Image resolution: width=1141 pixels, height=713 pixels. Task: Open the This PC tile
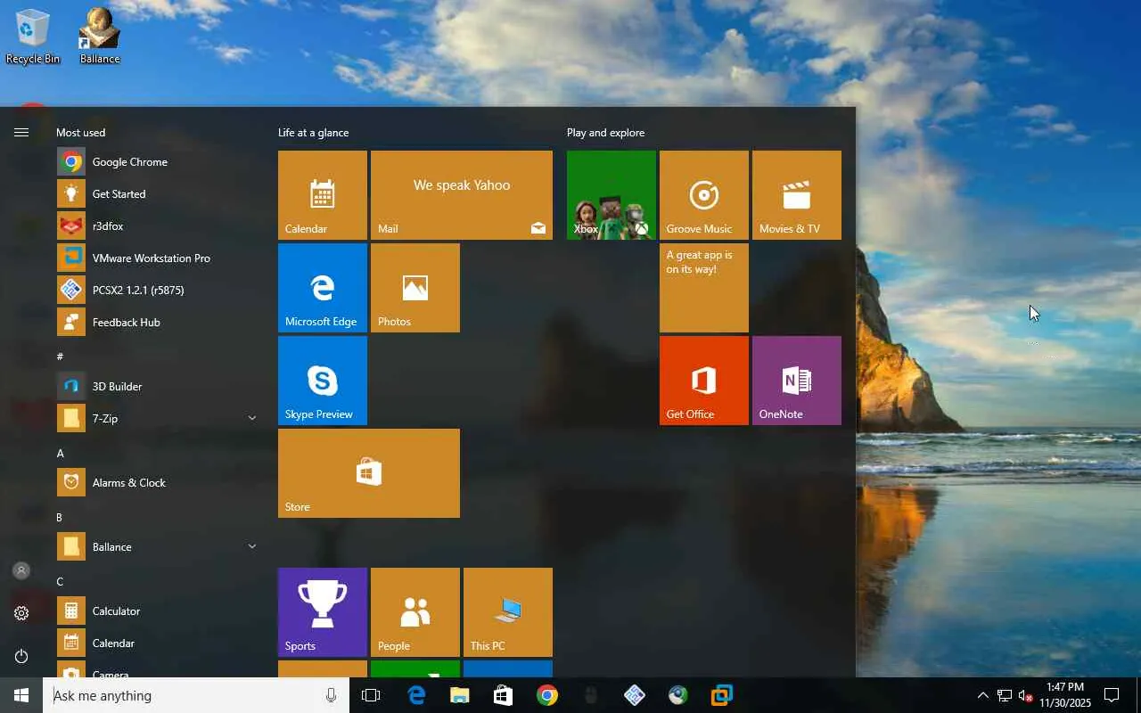508,612
